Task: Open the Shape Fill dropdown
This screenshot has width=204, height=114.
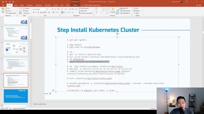Action: coord(125,8)
